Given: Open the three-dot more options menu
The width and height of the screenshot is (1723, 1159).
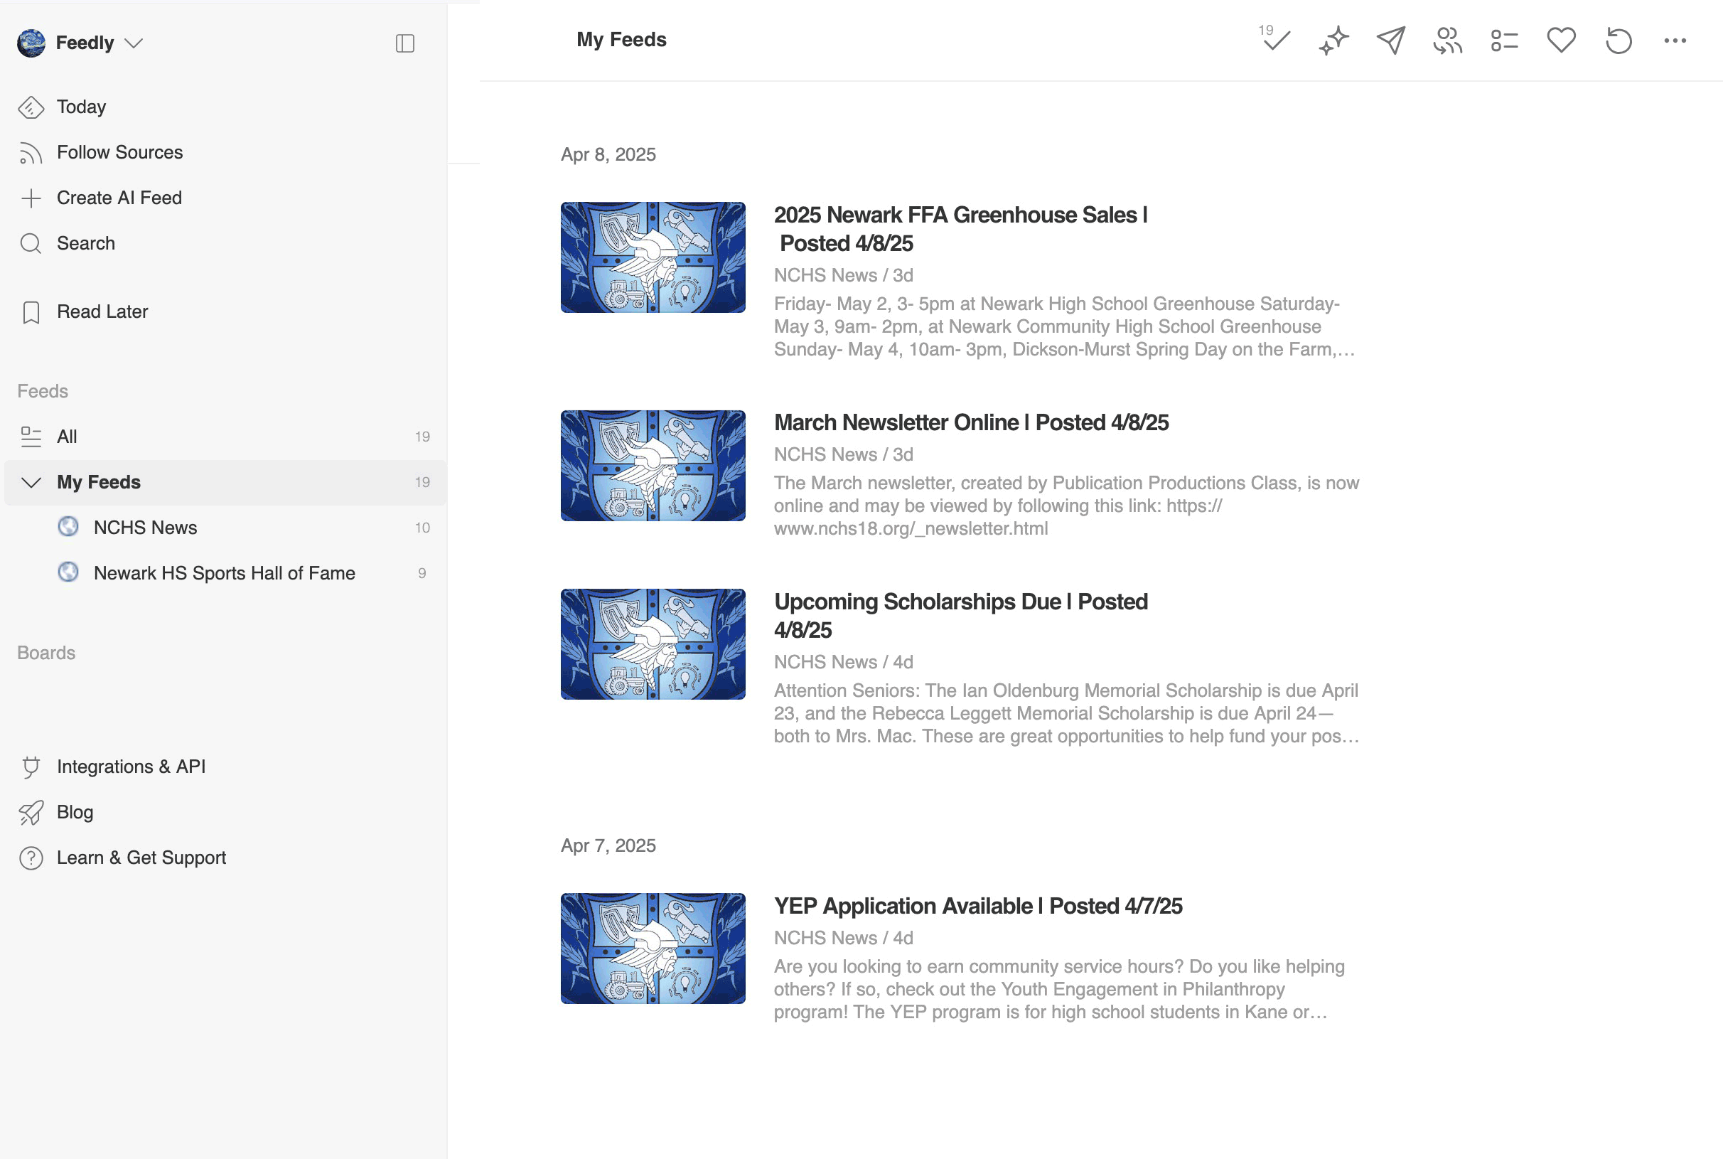Looking at the screenshot, I should (x=1675, y=40).
